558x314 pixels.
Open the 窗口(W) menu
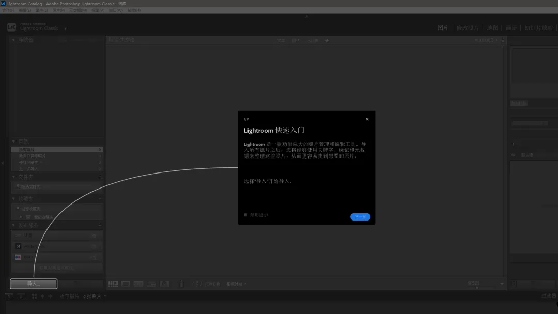tap(115, 10)
